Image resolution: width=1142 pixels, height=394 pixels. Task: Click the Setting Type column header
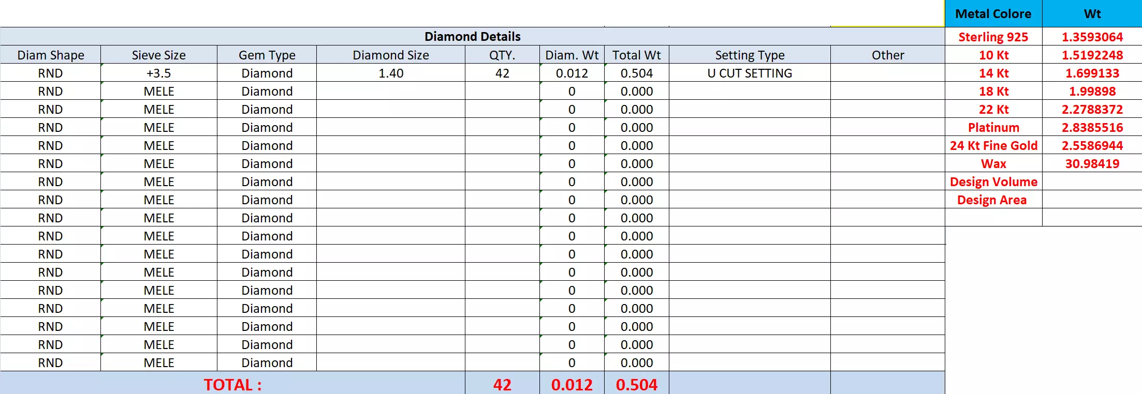750,55
